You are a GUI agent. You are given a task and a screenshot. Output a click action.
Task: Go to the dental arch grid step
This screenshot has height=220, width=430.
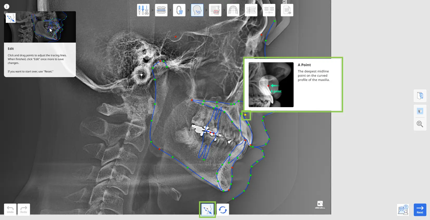tap(233, 10)
